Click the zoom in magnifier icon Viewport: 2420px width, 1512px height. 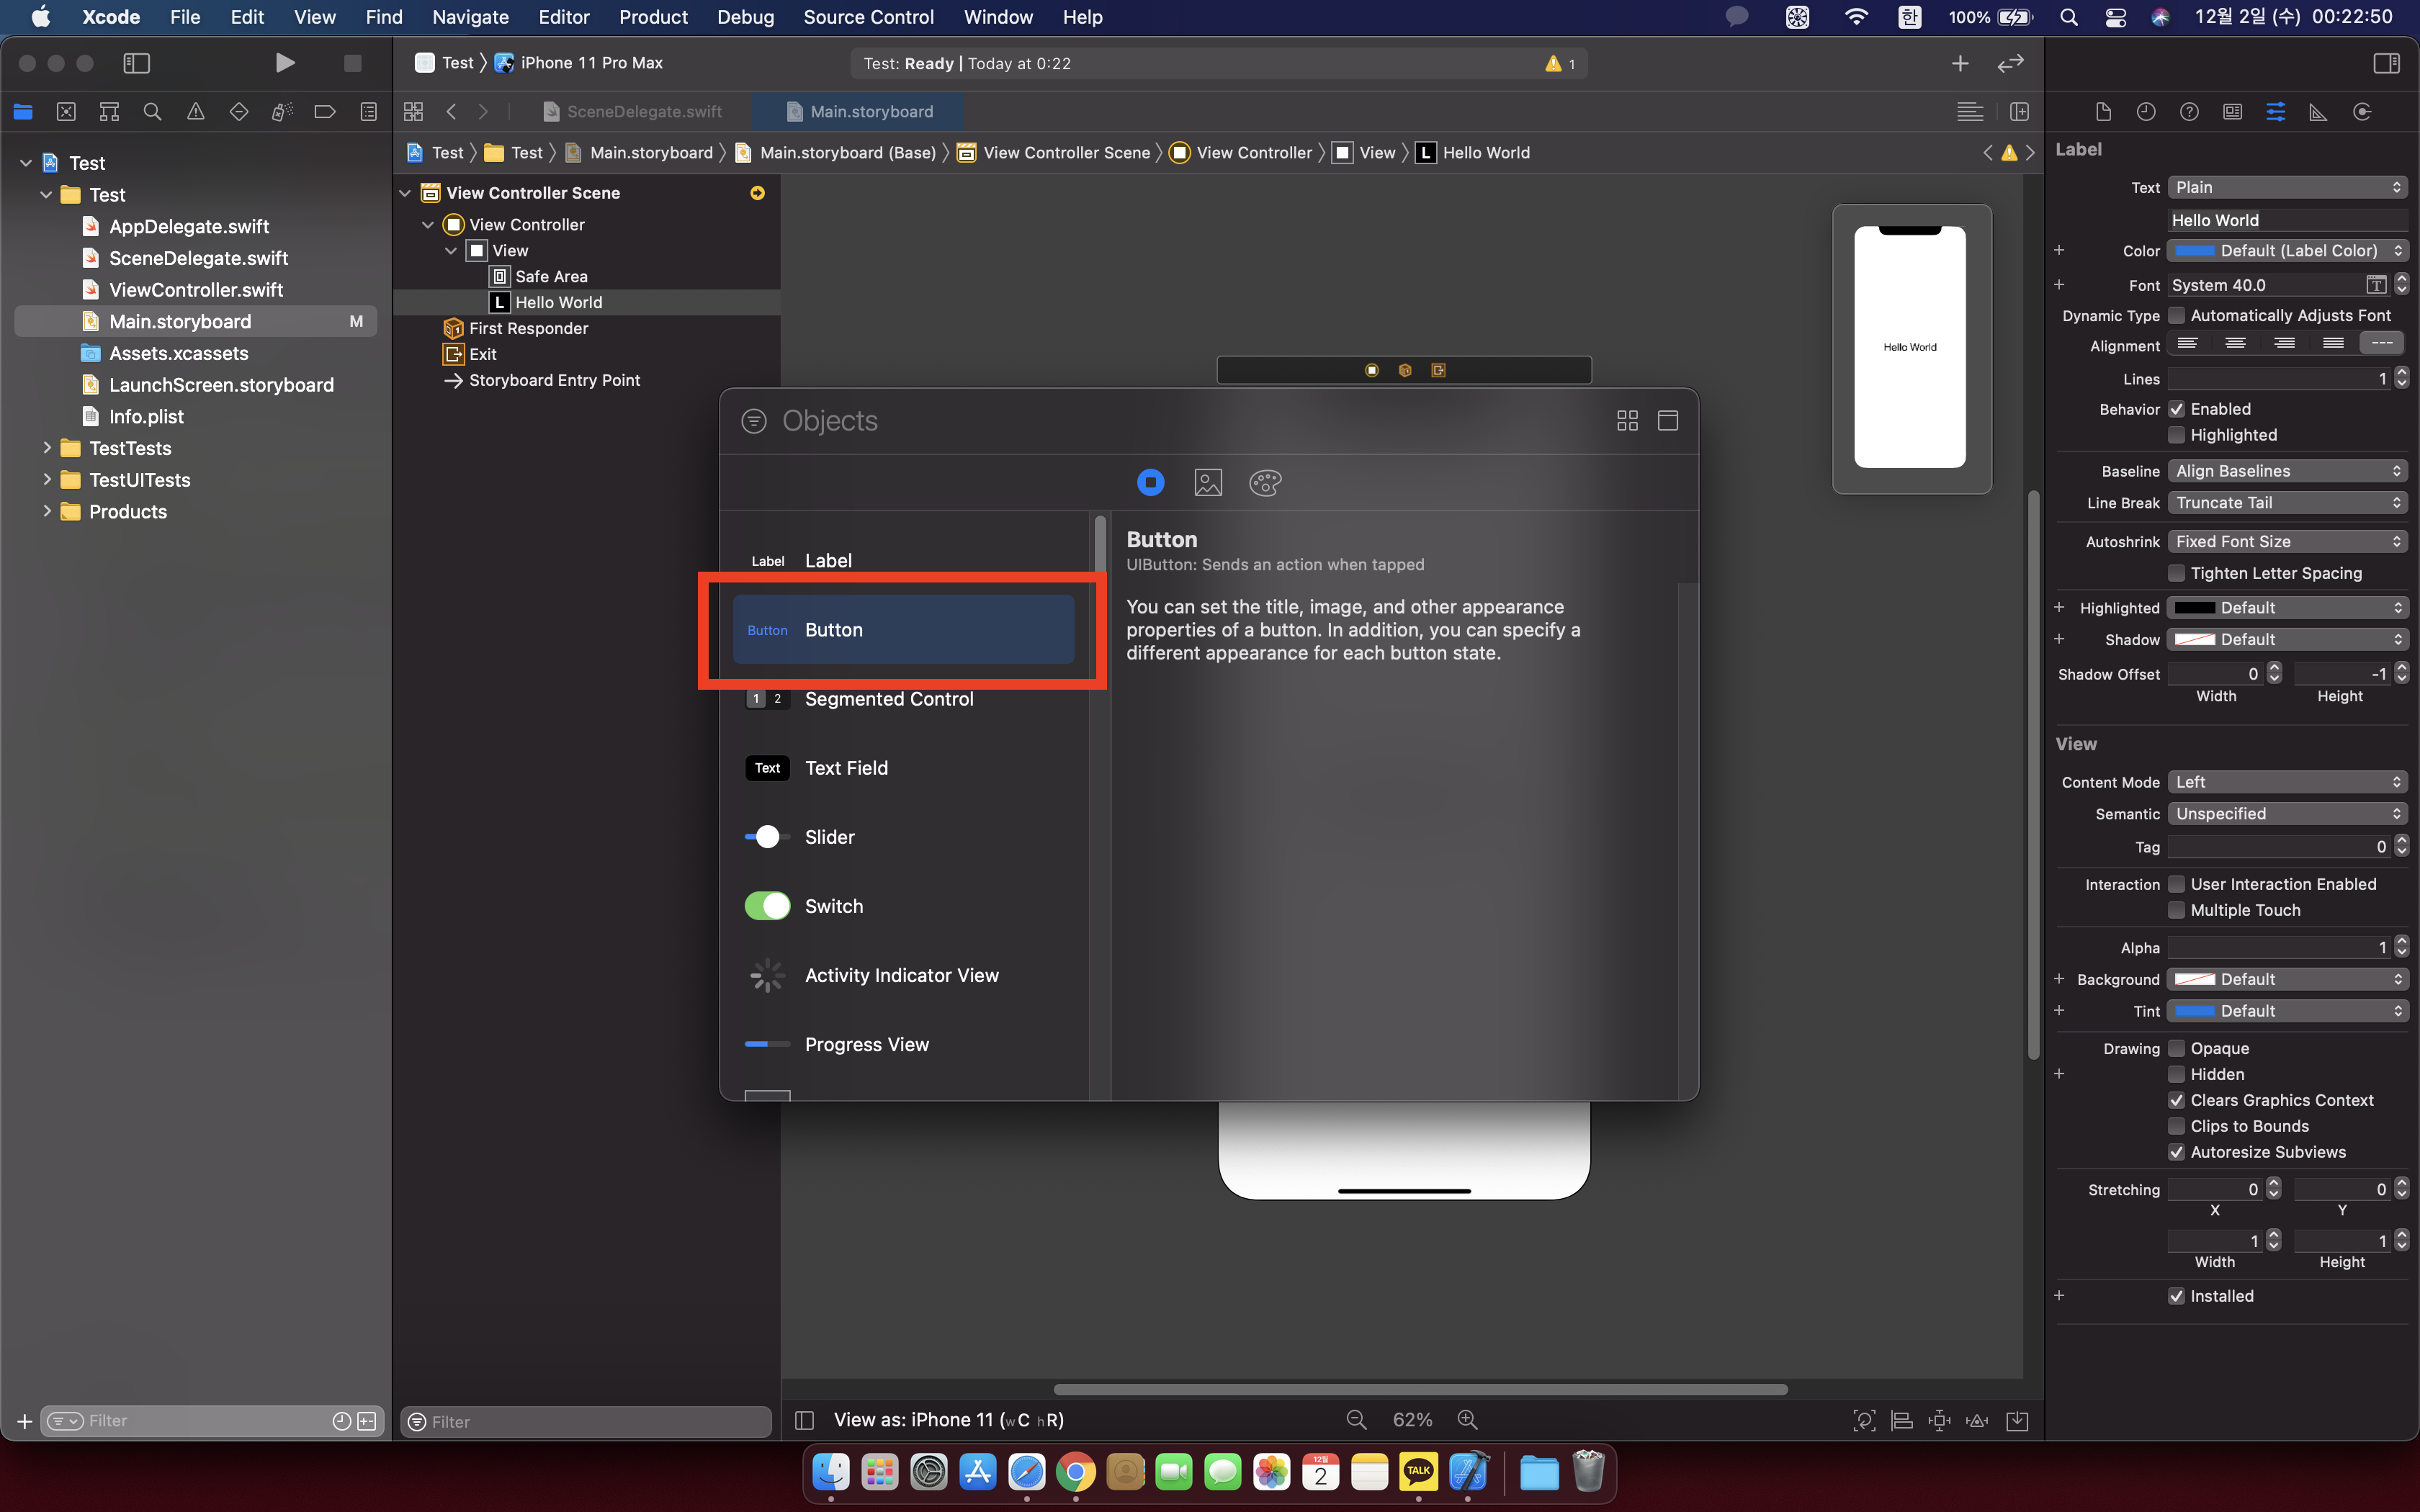click(x=1467, y=1420)
